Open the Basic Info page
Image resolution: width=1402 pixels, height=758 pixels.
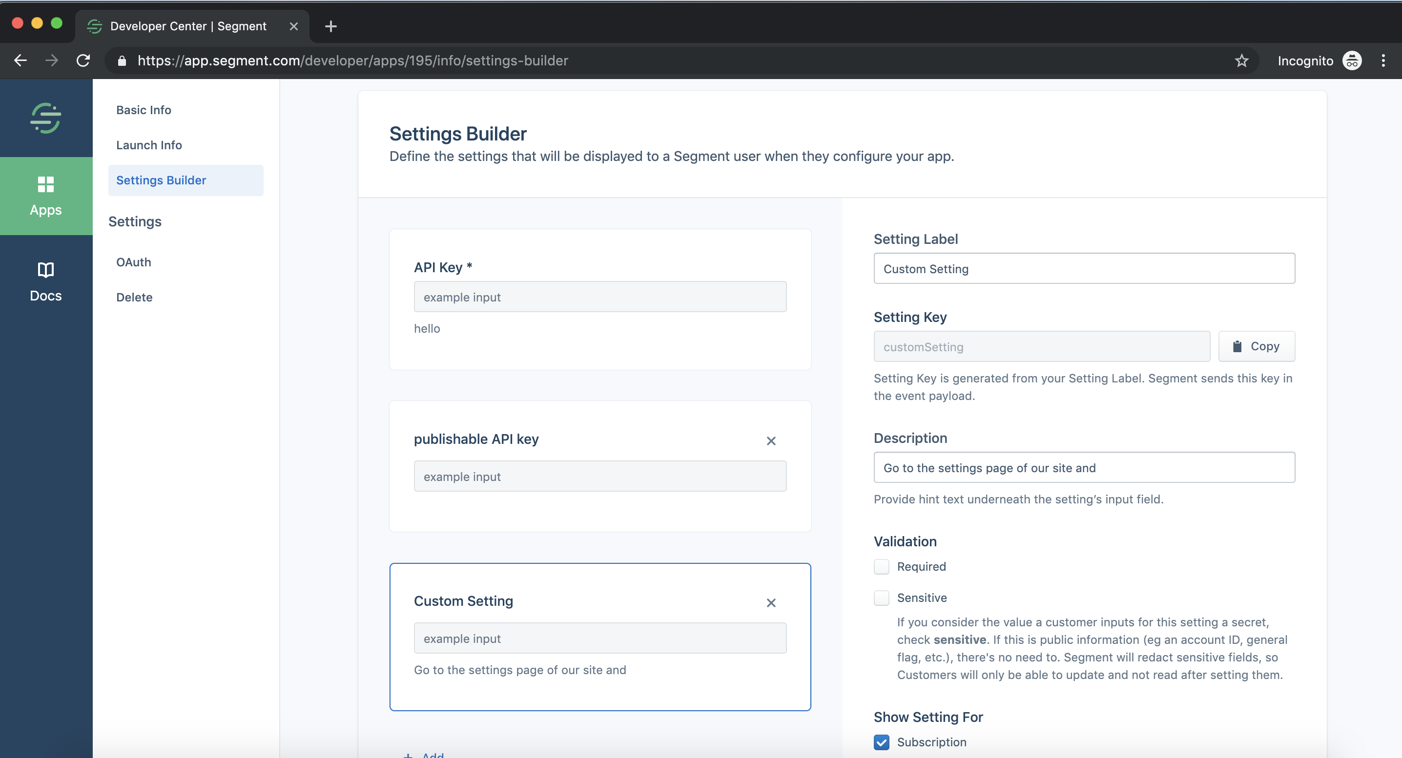coord(144,110)
